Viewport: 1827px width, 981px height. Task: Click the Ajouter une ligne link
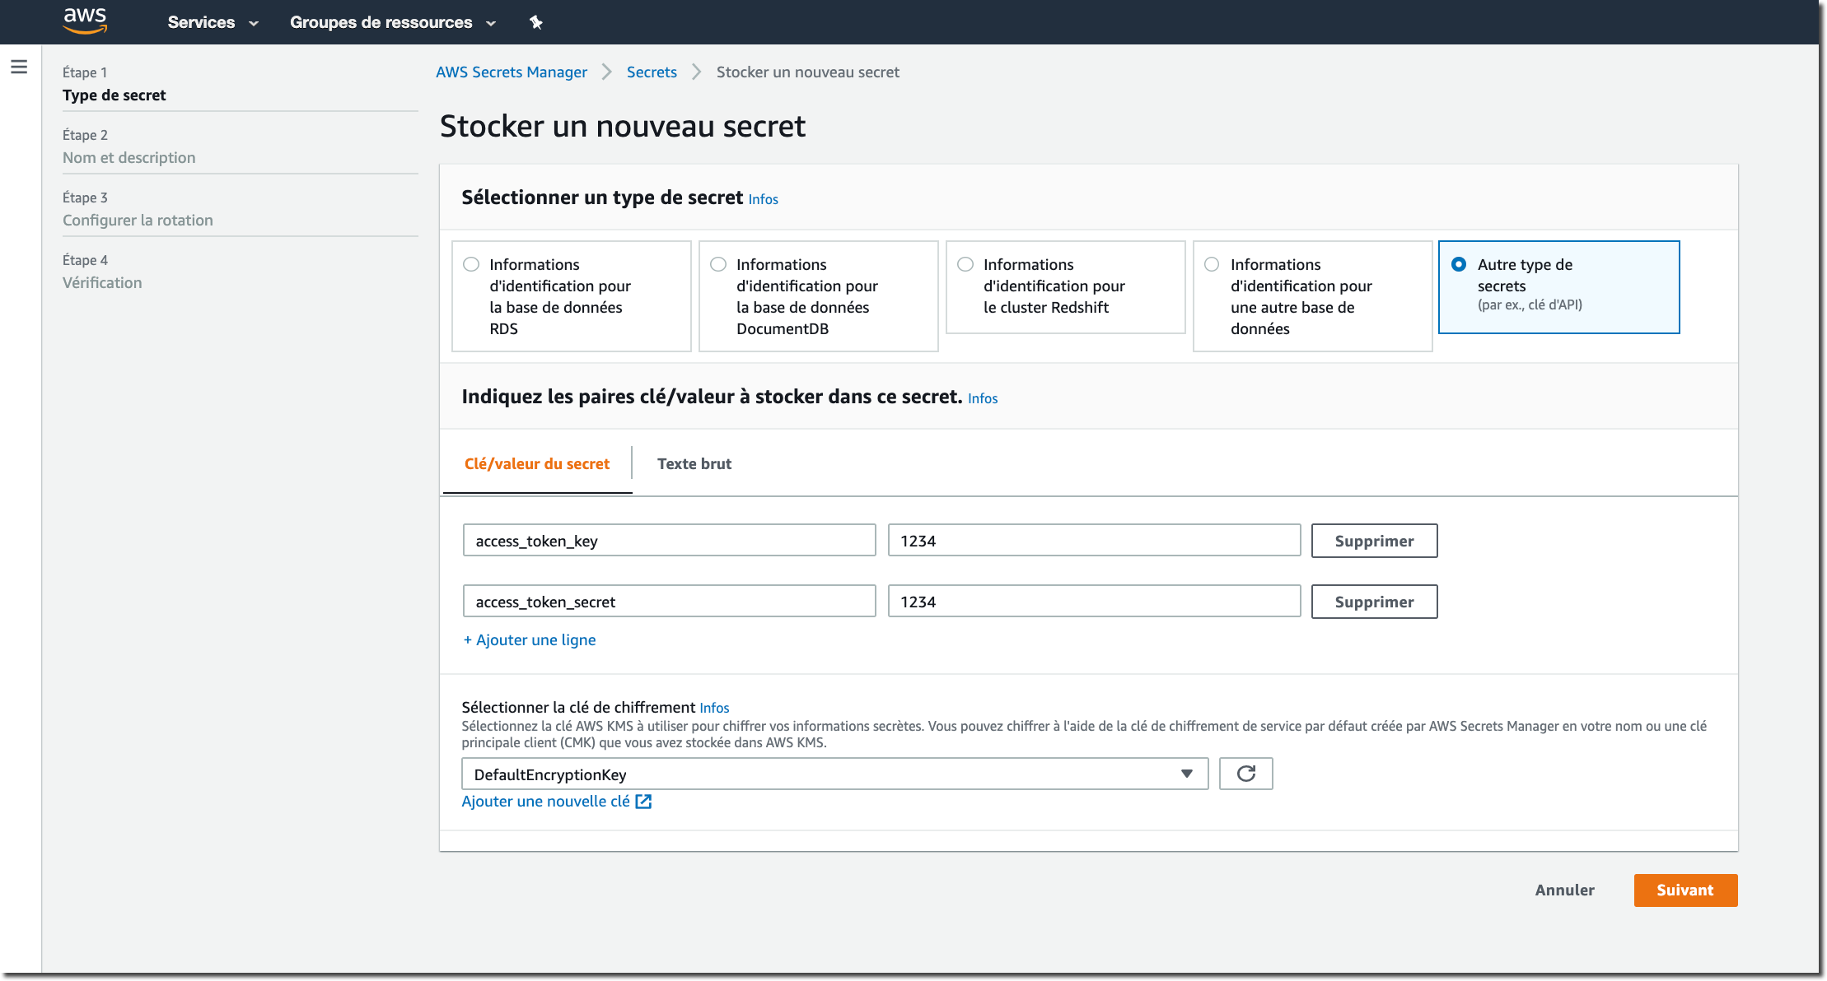(x=530, y=639)
